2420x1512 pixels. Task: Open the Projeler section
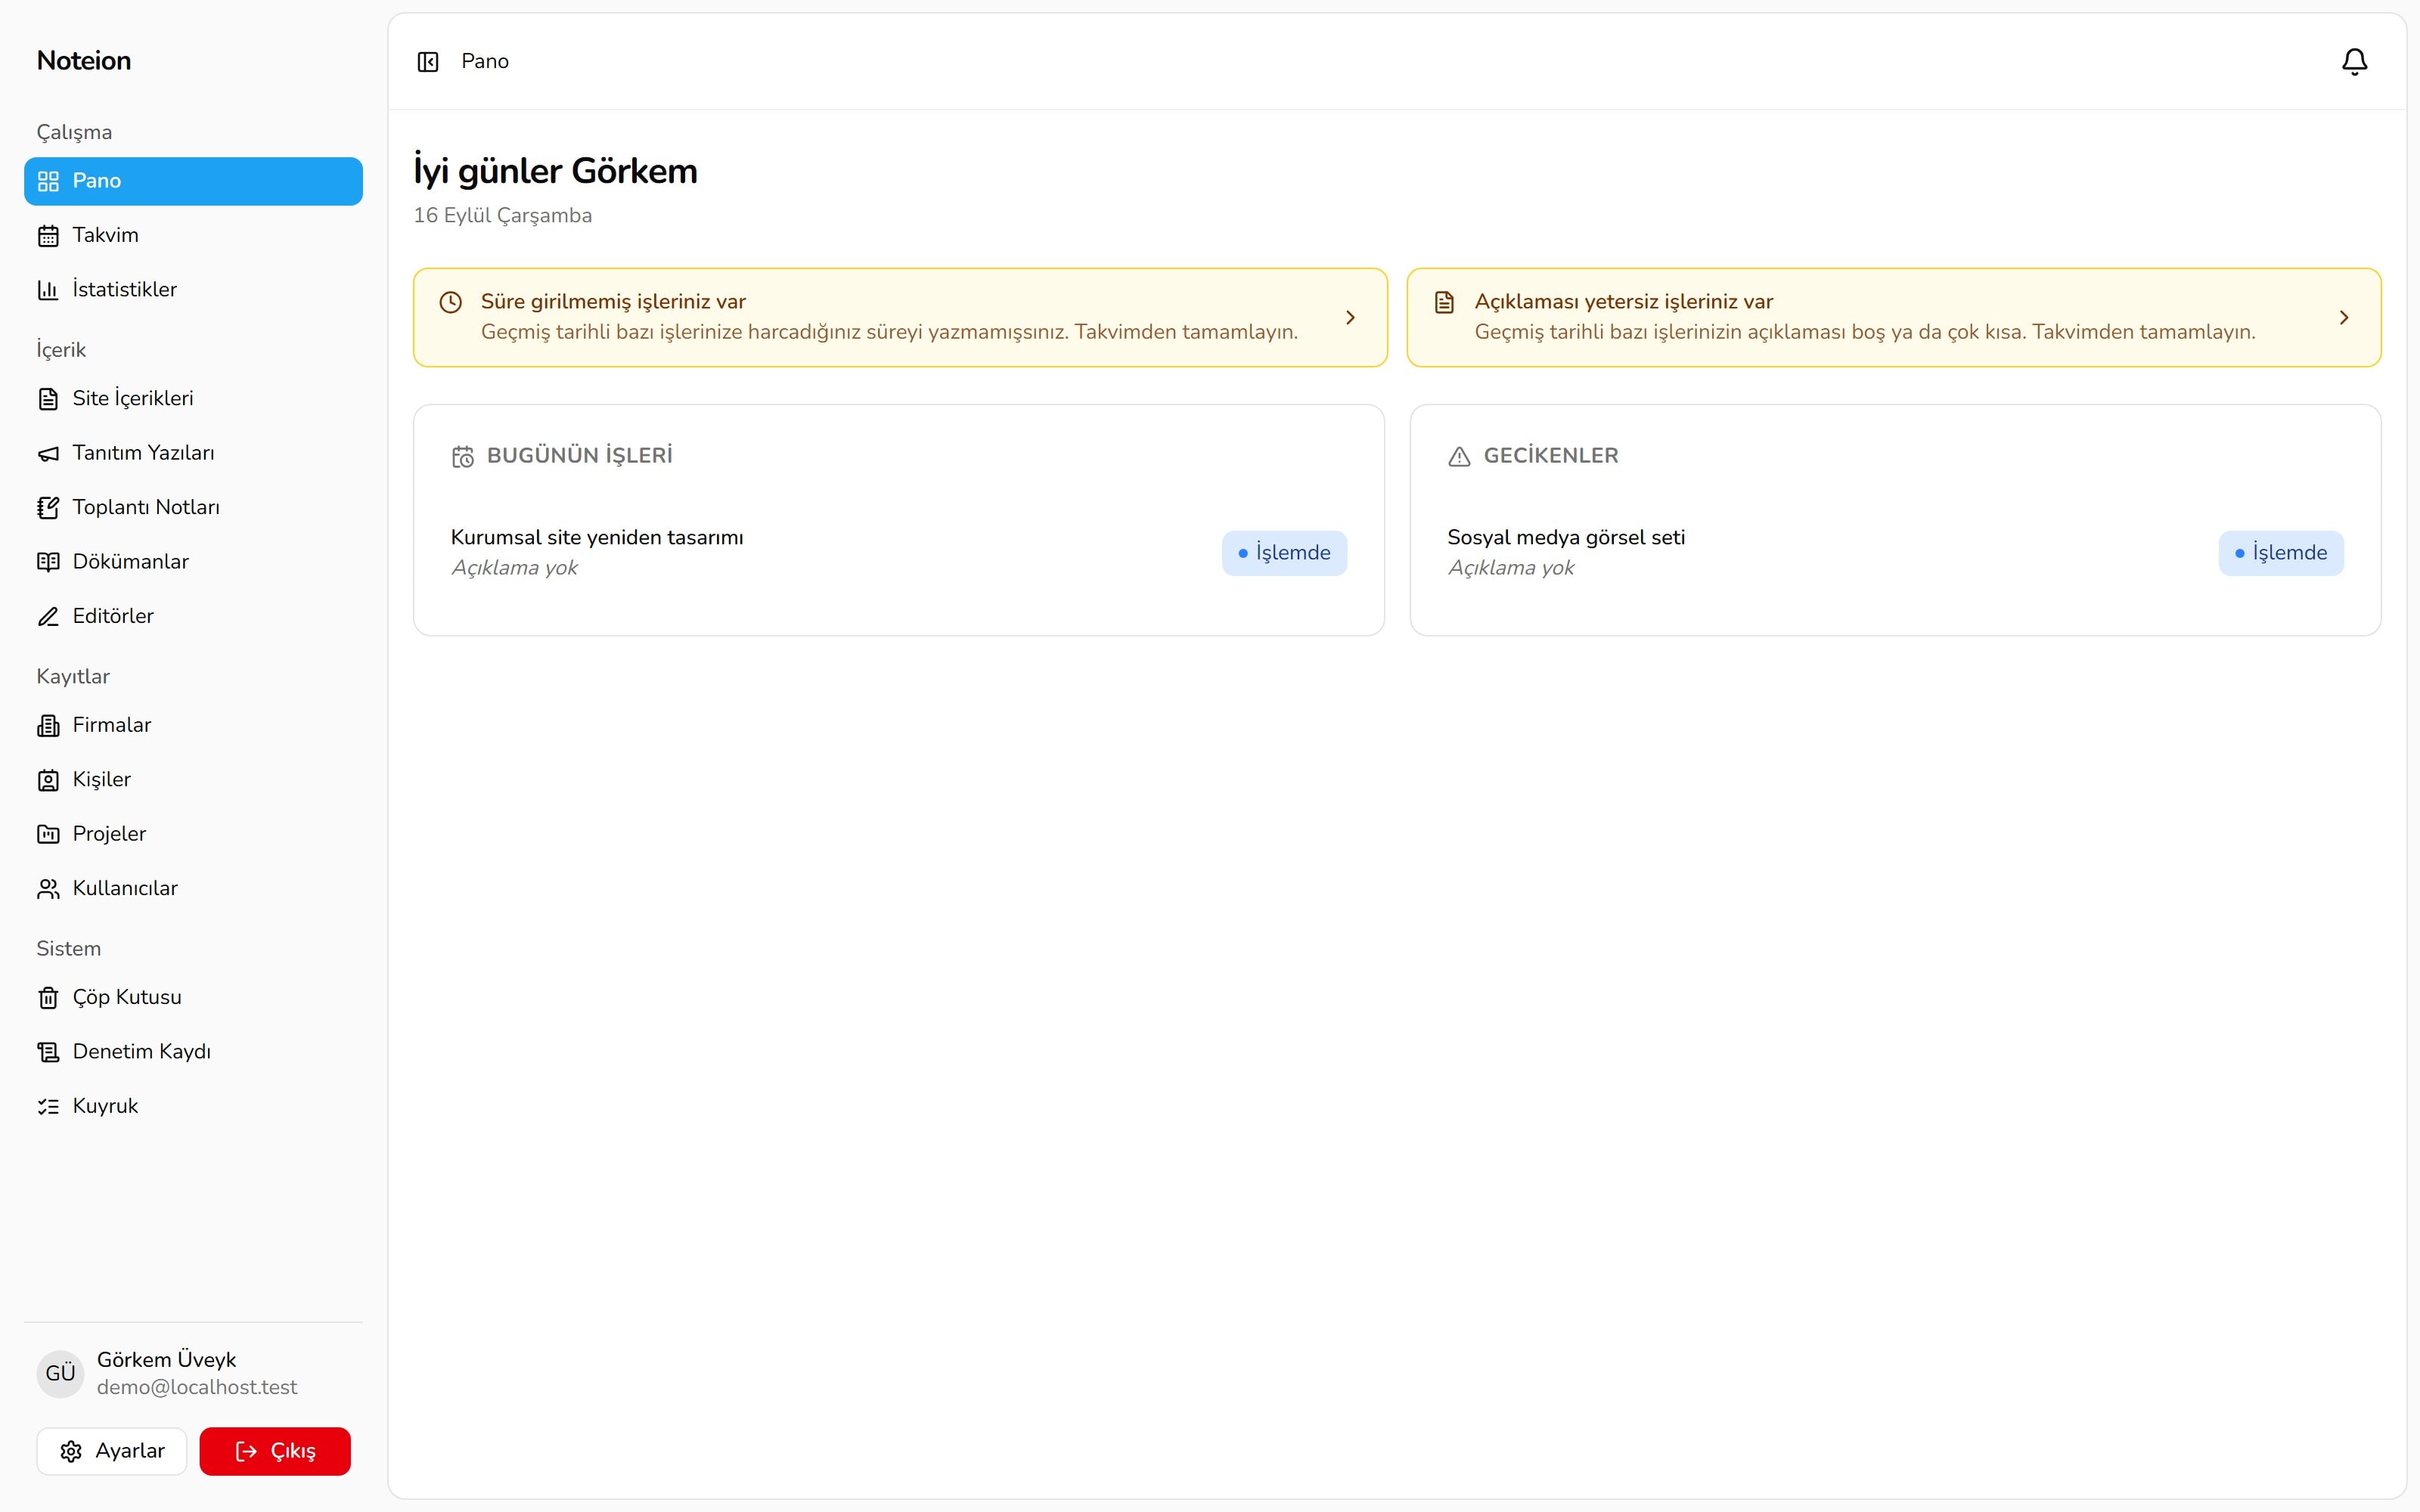pyautogui.click(x=193, y=834)
